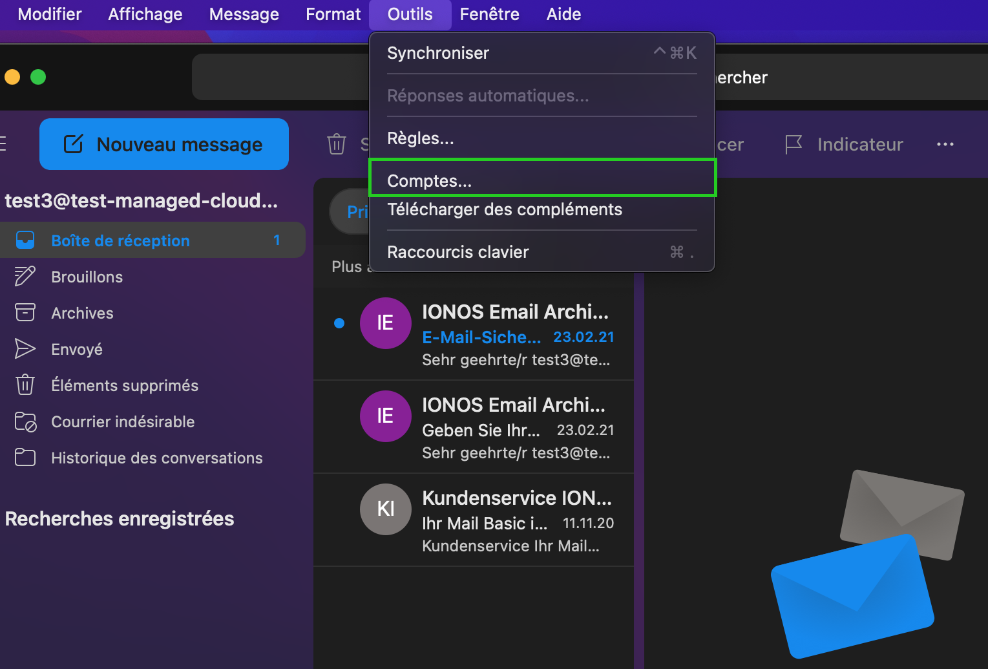Click the purple IE avatar of unread email
The image size is (988, 669).
click(x=385, y=323)
